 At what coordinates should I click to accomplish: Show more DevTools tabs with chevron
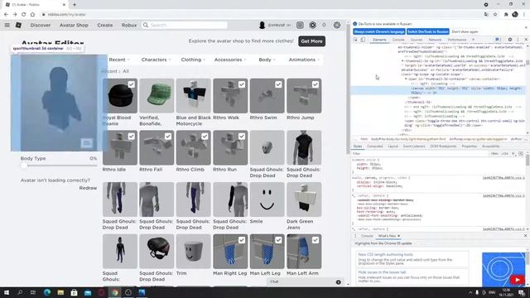pos(473,40)
